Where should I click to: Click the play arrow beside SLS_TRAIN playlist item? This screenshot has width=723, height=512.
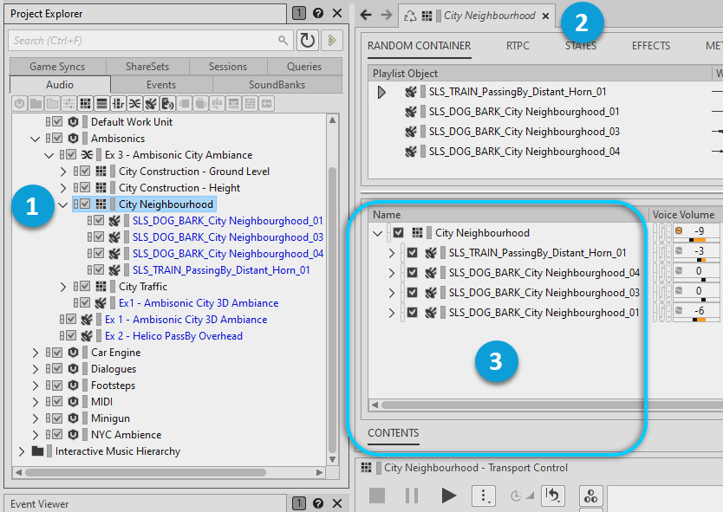[x=381, y=92]
